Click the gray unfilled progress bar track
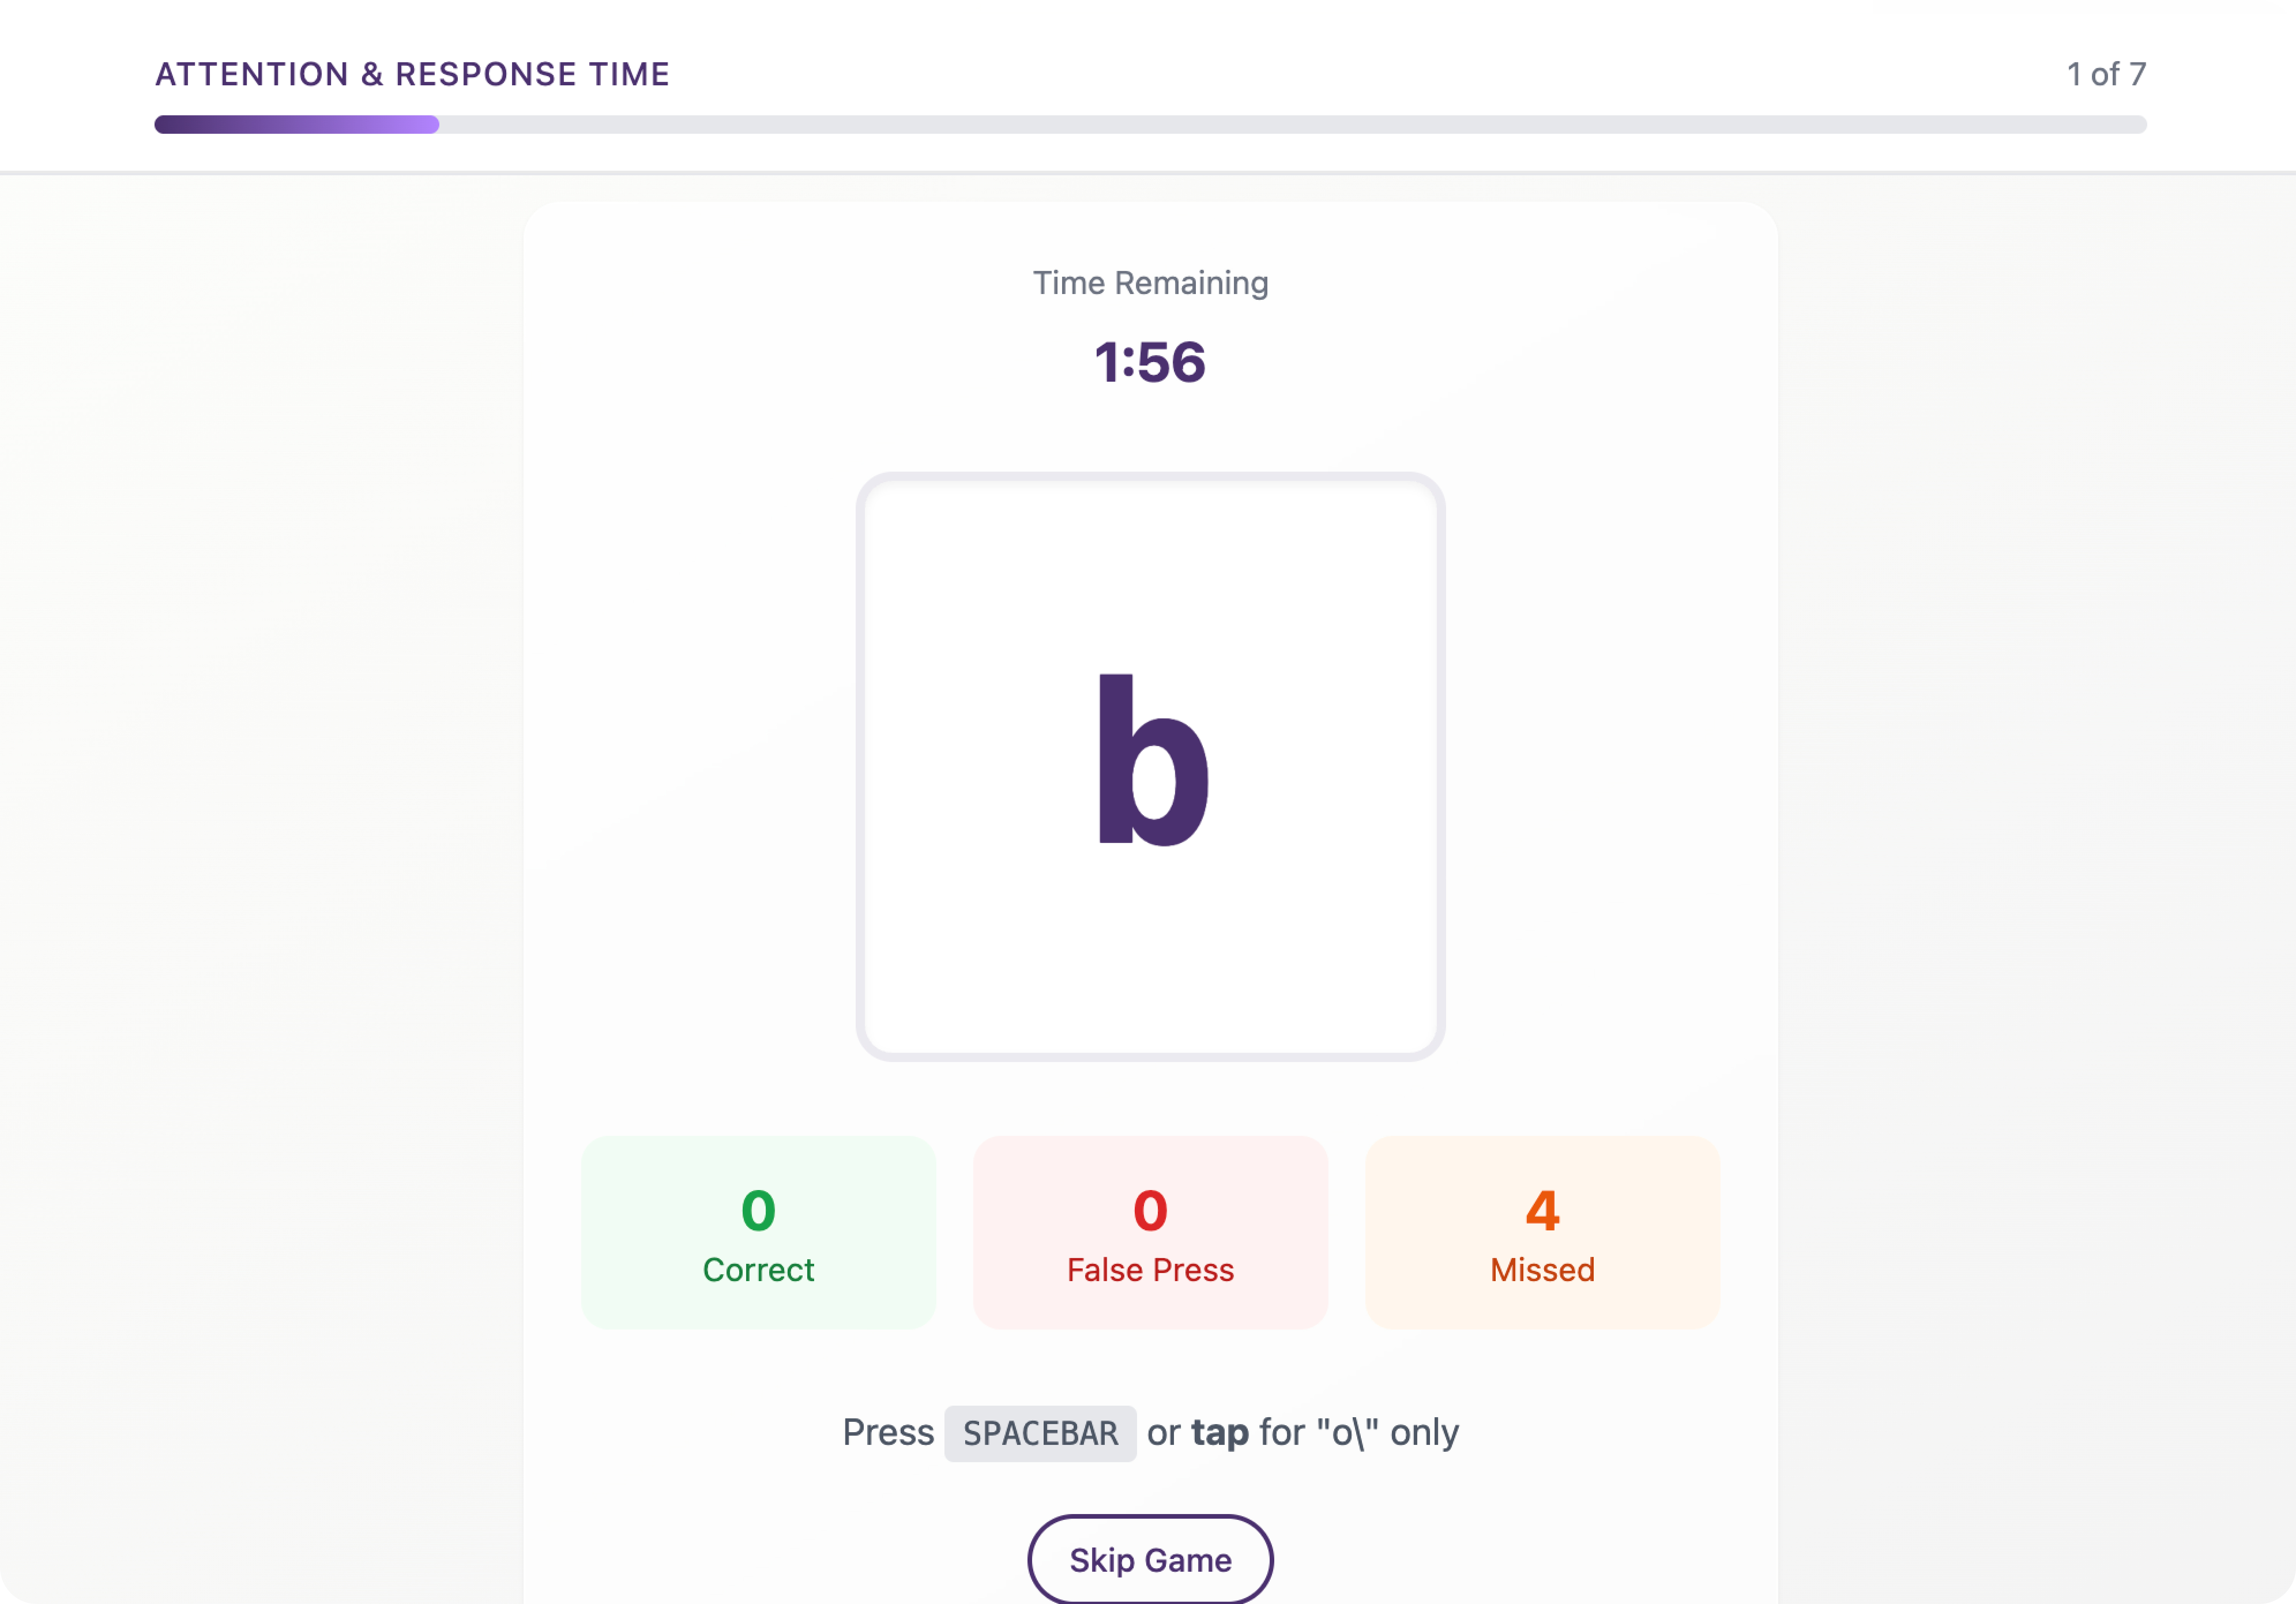 click(x=1290, y=125)
